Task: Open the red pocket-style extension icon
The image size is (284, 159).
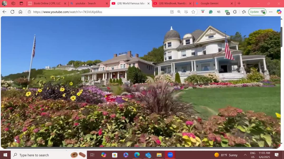Action: [x=203, y=12]
